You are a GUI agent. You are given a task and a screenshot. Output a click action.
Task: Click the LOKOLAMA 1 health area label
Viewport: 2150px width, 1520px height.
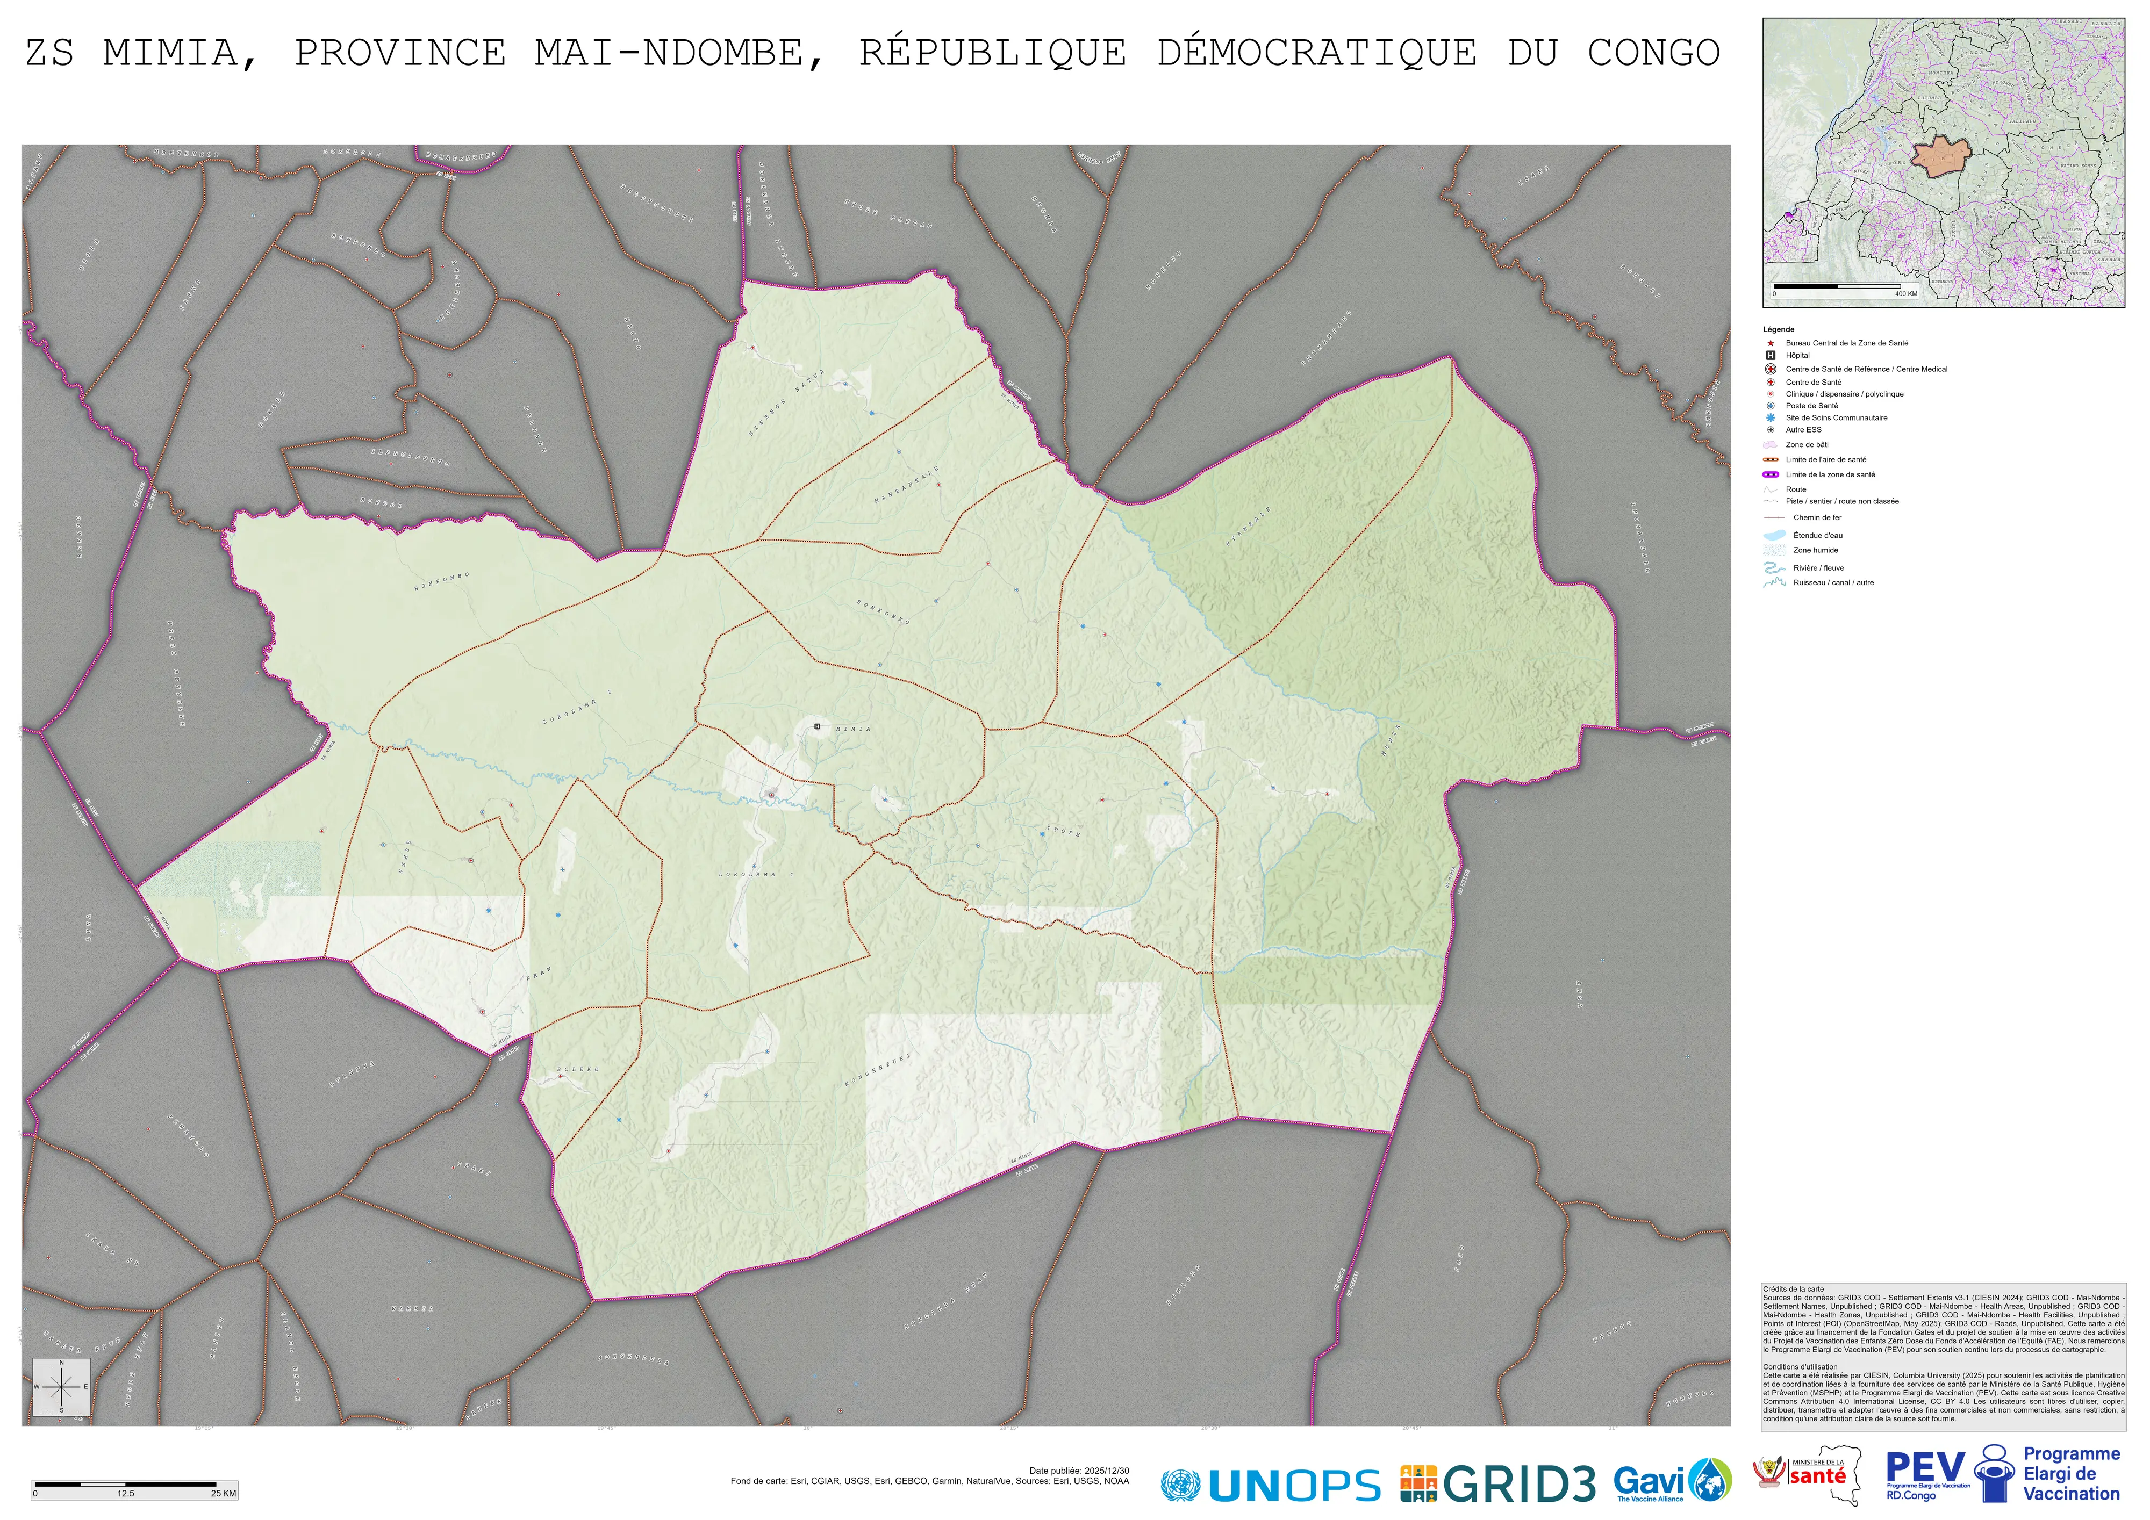tap(756, 874)
